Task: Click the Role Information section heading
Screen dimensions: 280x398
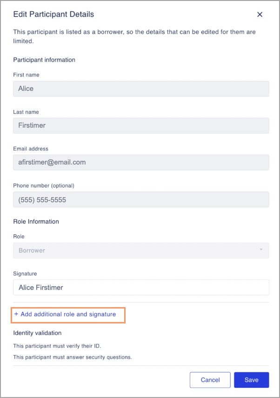Action: [x=36, y=221]
